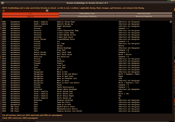
Task: Select 'Move to Start' entry
Action: pos(63,81)
